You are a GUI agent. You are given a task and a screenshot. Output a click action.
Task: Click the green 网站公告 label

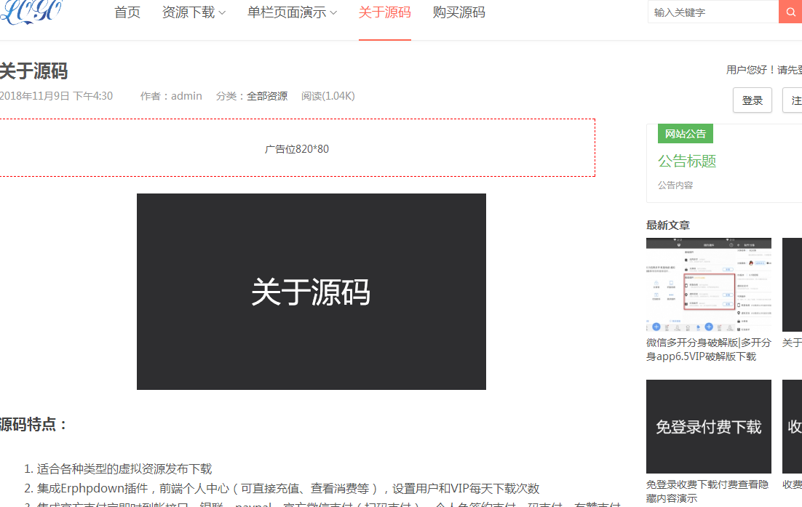coord(685,134)
